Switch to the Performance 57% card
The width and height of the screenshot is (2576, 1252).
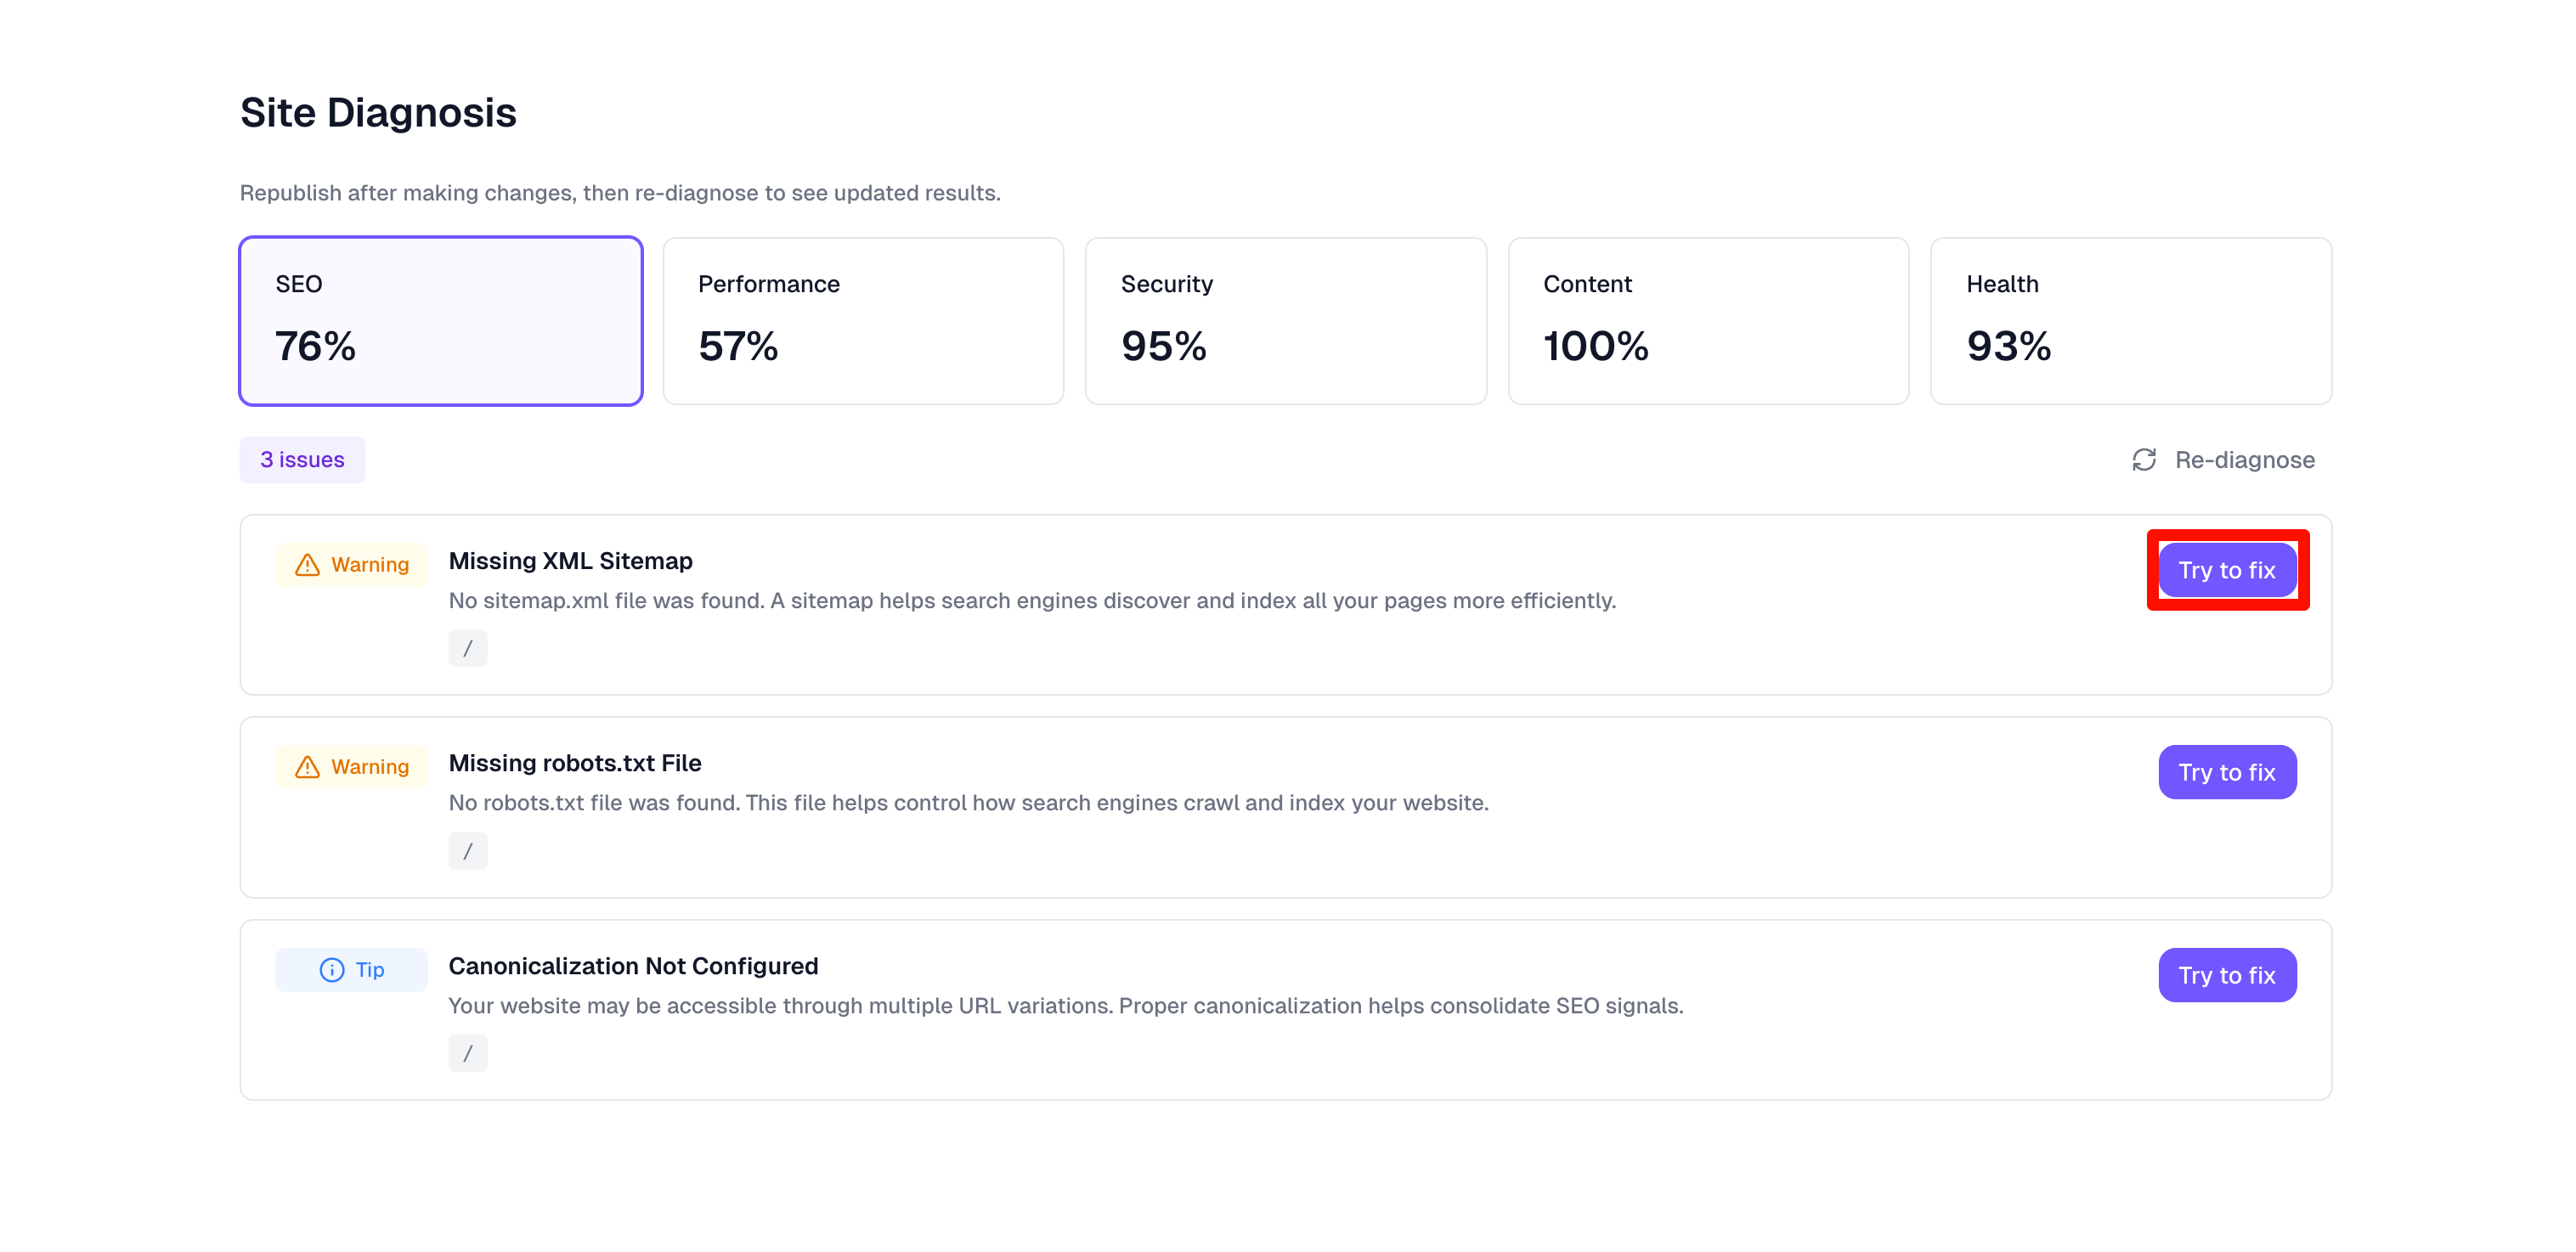click(x=862, y=320)
